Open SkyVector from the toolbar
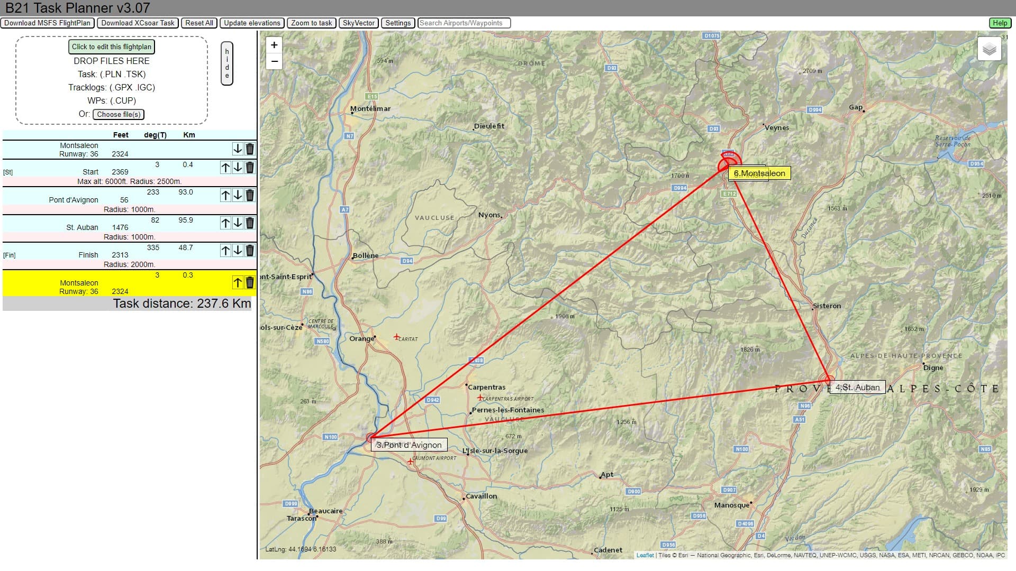 [x=358, y=23]
